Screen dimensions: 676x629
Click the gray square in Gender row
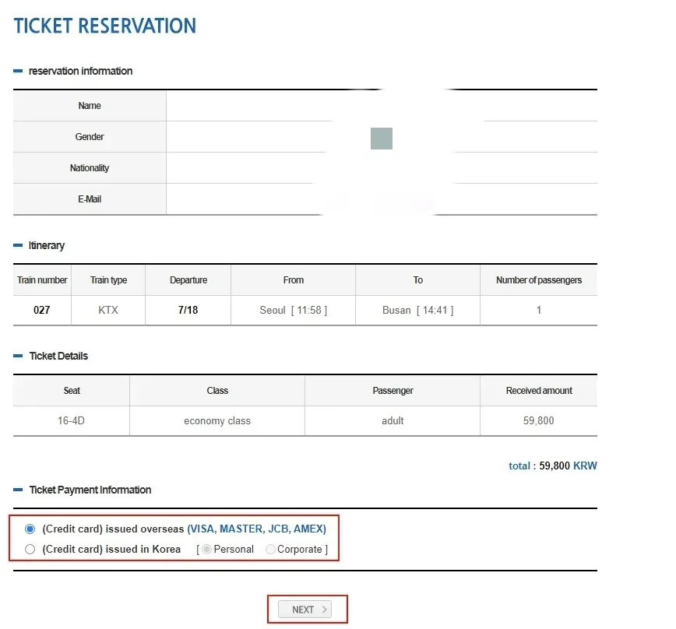pyautogui.click(x=382, y=139)
